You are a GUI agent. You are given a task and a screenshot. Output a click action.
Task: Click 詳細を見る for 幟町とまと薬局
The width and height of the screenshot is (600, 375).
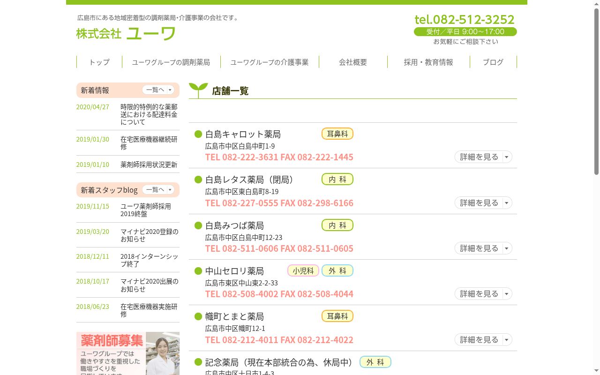click(483, 340)
